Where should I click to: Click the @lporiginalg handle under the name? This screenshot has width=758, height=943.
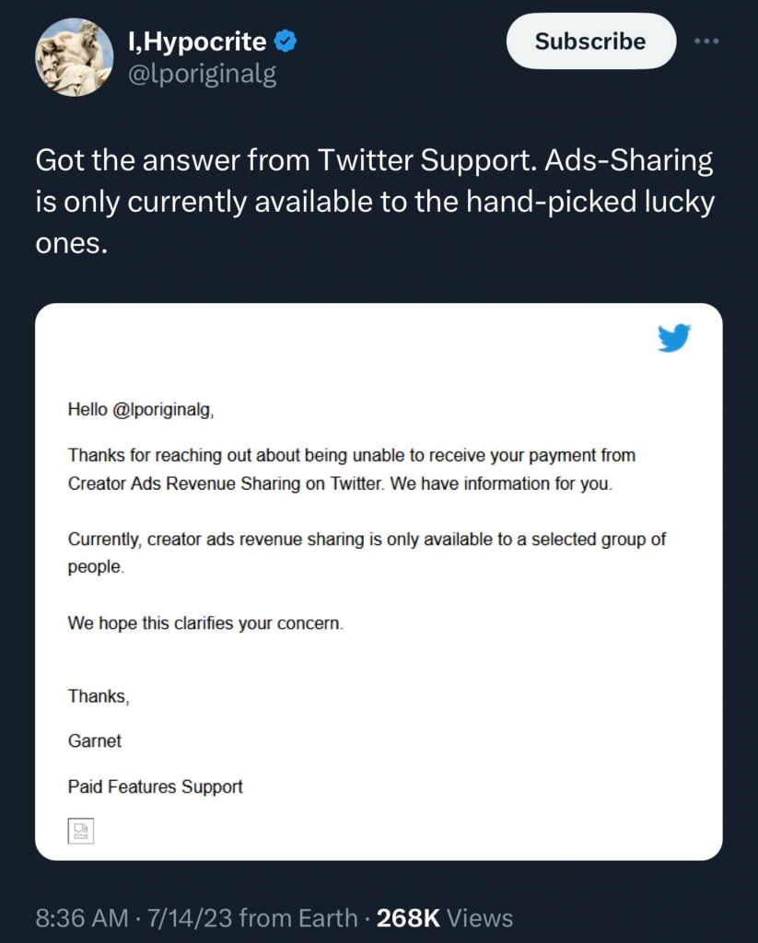[203, 75]
